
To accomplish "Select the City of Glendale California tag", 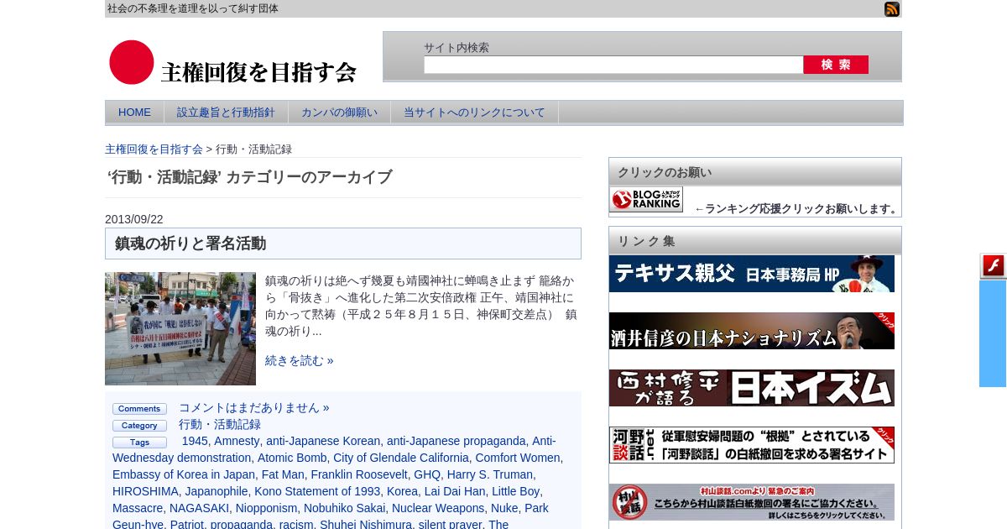I will [x=401, y=458].
